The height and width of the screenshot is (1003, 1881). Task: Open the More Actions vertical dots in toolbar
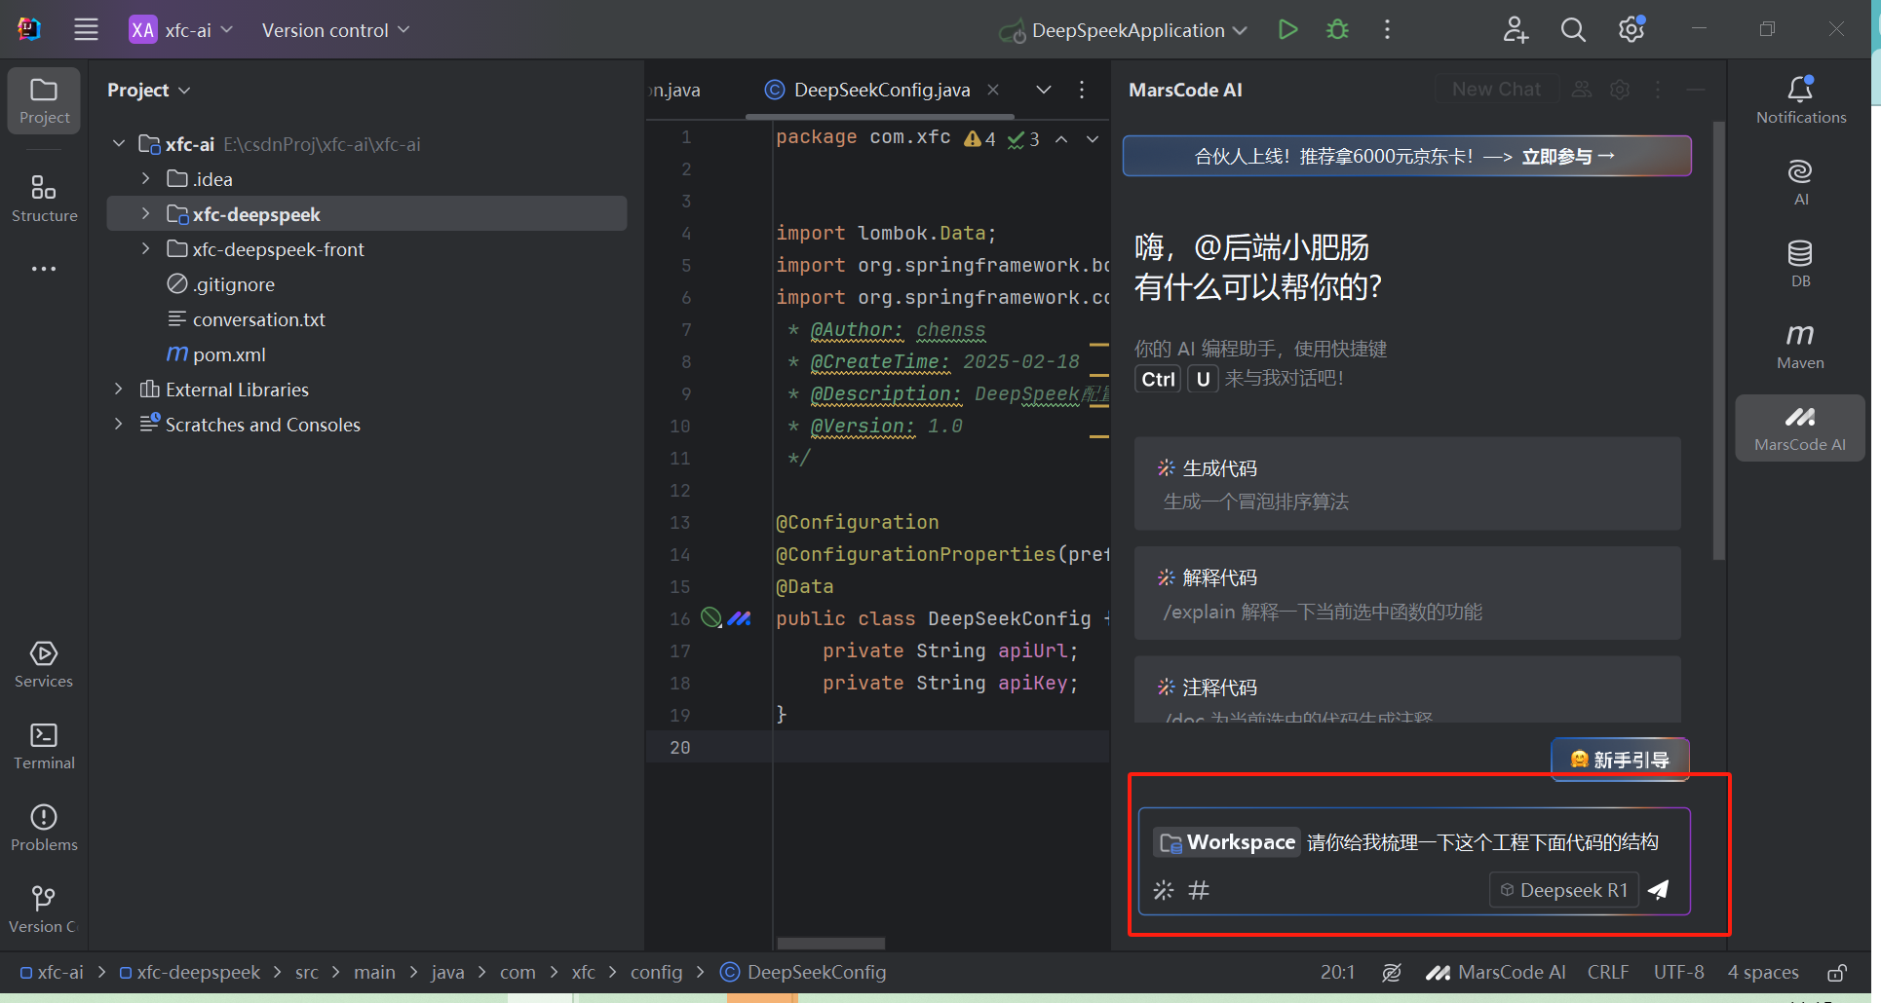(x=1387, y=29)
